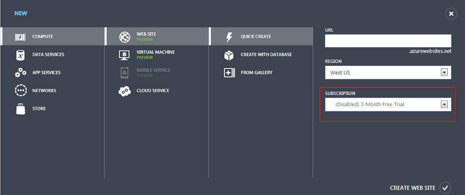Choose WEB SITE option
This screenshot has width=465, height=195.
tap(157, 36)
